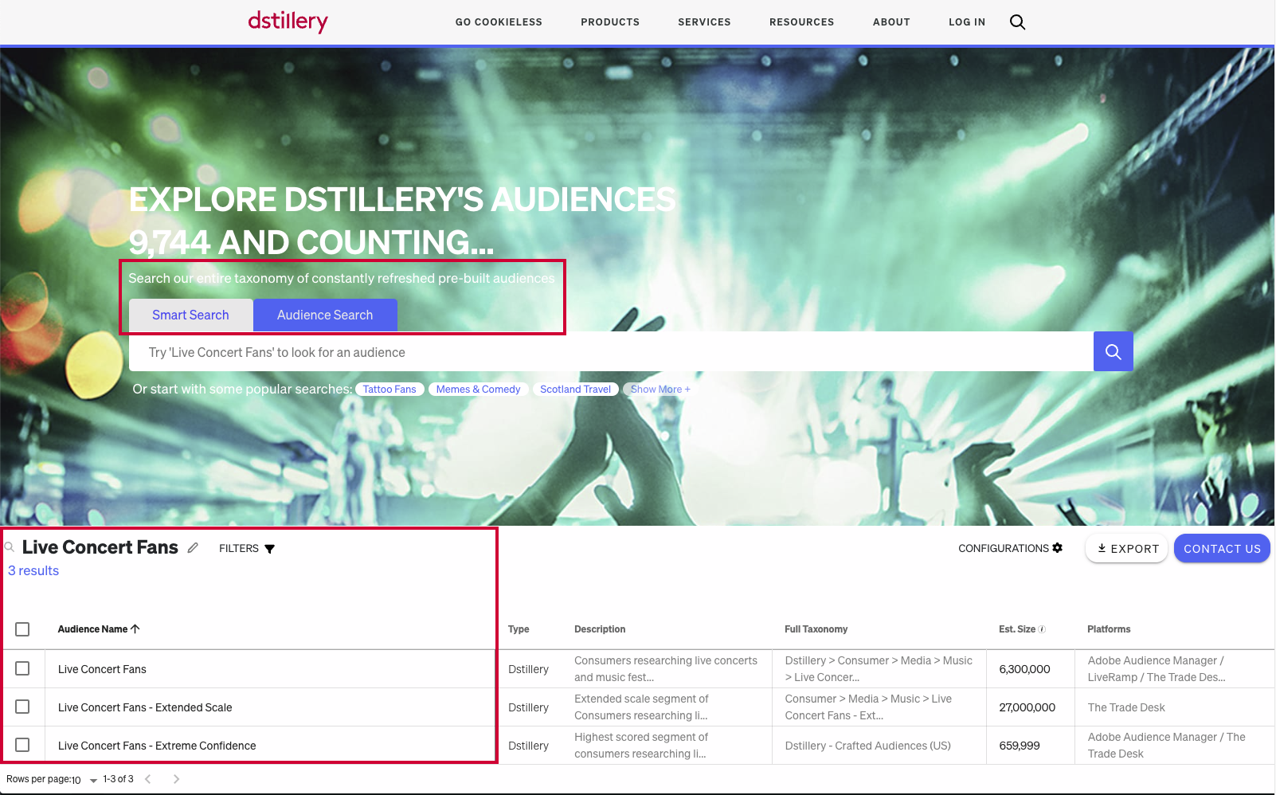
Task: Expand Show More + popular searches
Action: (x=660, y=390)
